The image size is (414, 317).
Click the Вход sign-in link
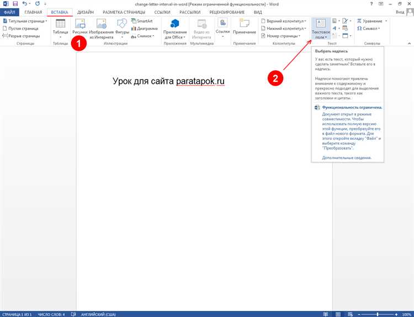click(x=400, y=12)
